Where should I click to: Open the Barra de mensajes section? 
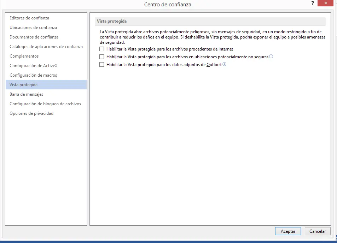click(46, 94)
